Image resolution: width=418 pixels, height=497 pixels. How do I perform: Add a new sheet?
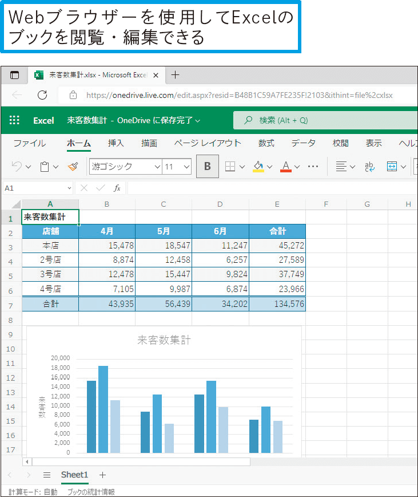point(102,475)
